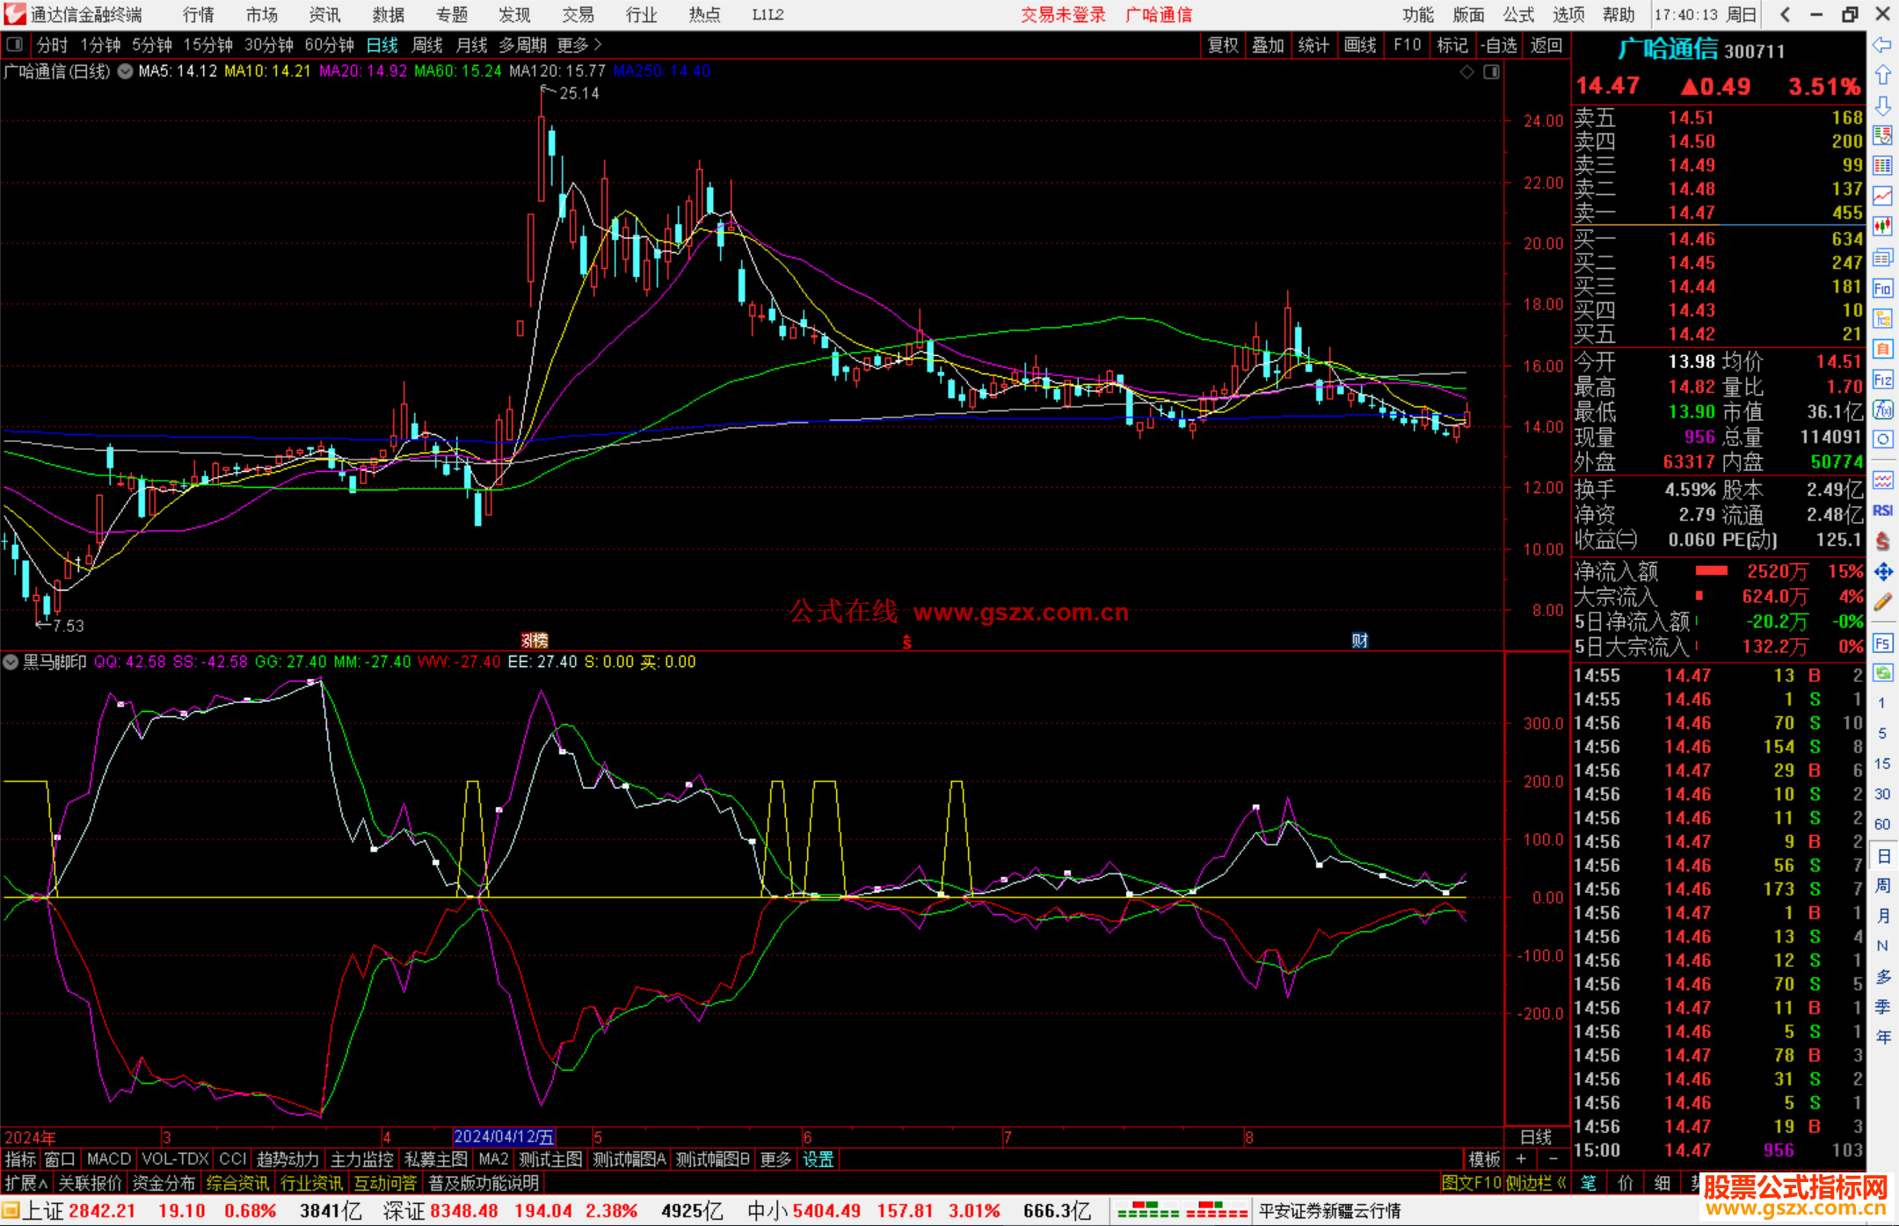
Task: Click the blue four-way move arrows icon
Action: pyautogui.click(x=1882, y=572)
